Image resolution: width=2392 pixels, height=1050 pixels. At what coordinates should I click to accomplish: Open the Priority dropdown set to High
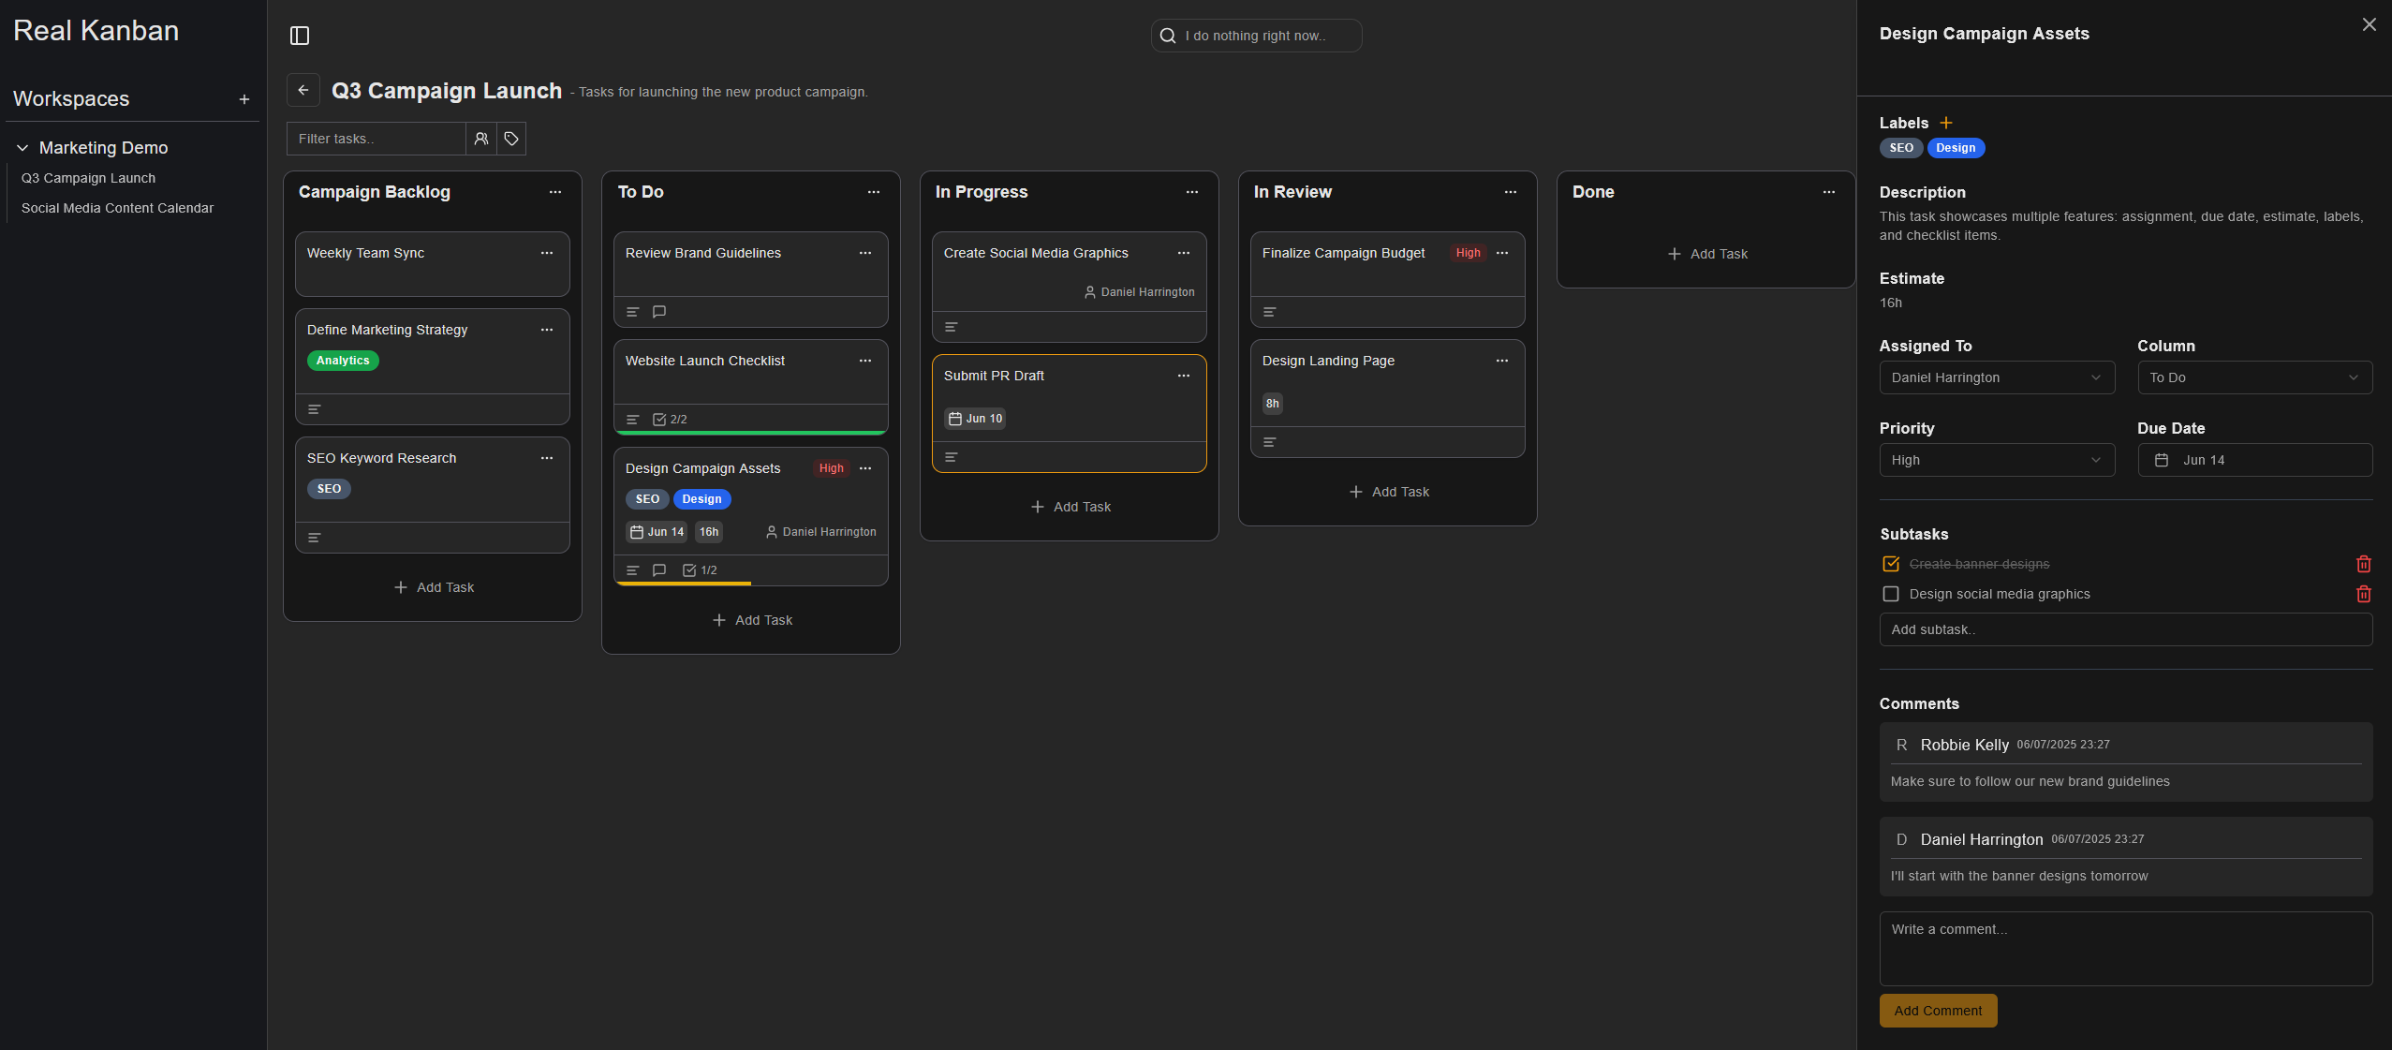coord(1996,460)
